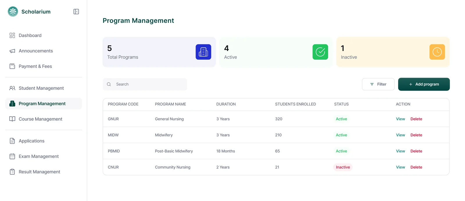
Task: Click the Dashboard grid icon
Action: coord(12,35)
